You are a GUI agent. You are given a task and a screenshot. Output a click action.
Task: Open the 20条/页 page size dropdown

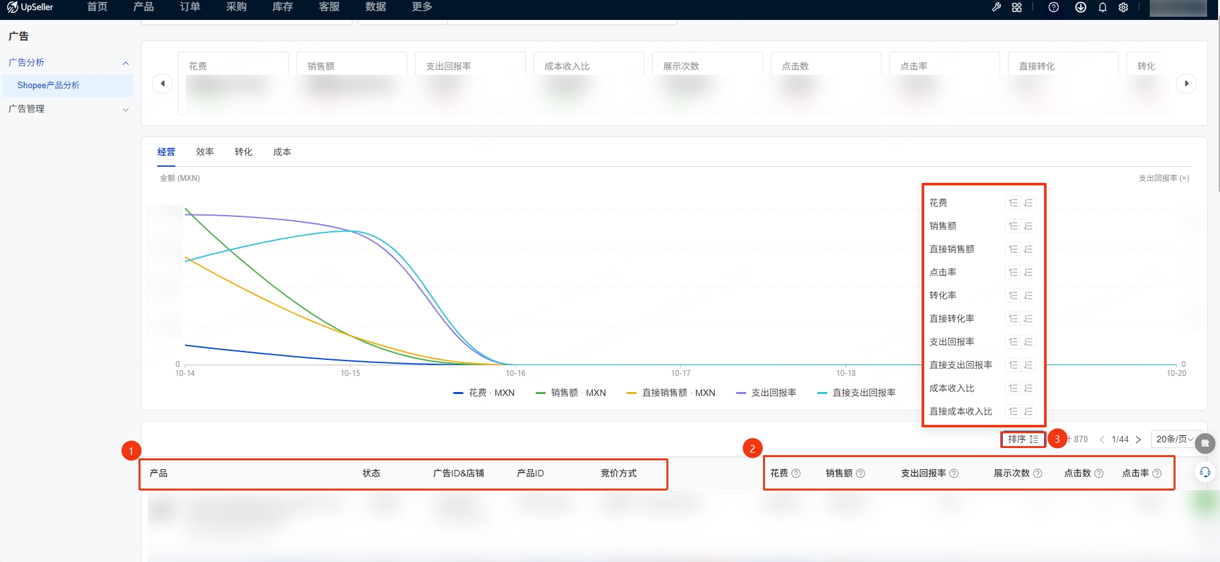[1176, 439]
